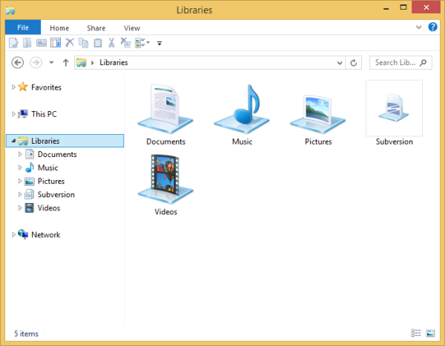Select Music in the navigation tree
This screenshot has width=445, height=346.
[x=48, y=167]
